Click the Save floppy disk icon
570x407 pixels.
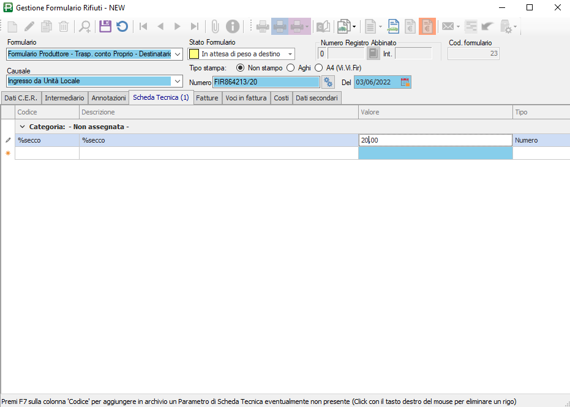point(105,26)
